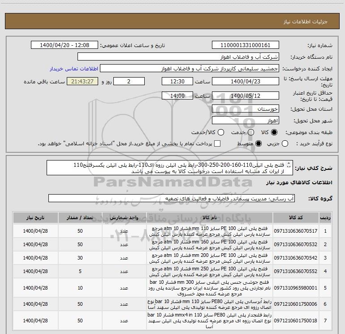Click the remaining days field showing 2
Screen dimensions: 345x334
(x=129, y=81)
